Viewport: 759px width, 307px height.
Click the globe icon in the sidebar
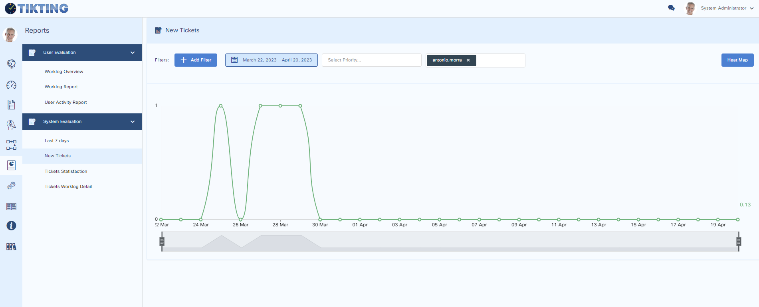[11, 64]
